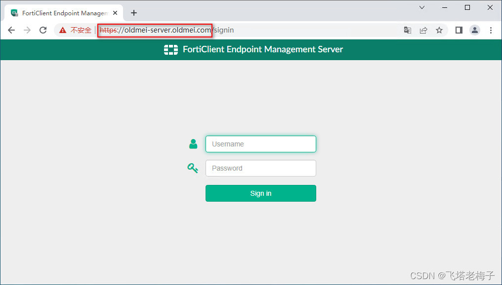Image resolution: width=502 pixels, height=285 pixels.
Task: Open the Google Translate icon in address bar
Action: click(408, 30)
